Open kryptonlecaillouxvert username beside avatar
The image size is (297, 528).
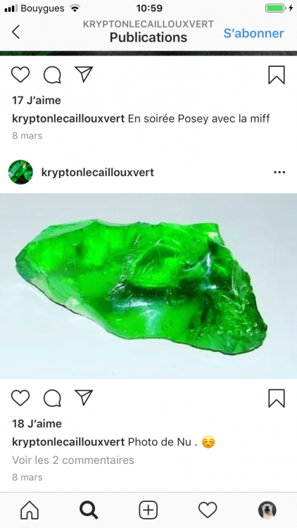98,172
